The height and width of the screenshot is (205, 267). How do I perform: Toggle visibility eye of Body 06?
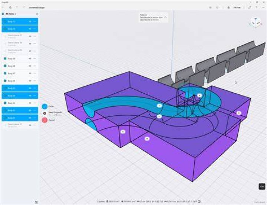[x=30, y=81]
